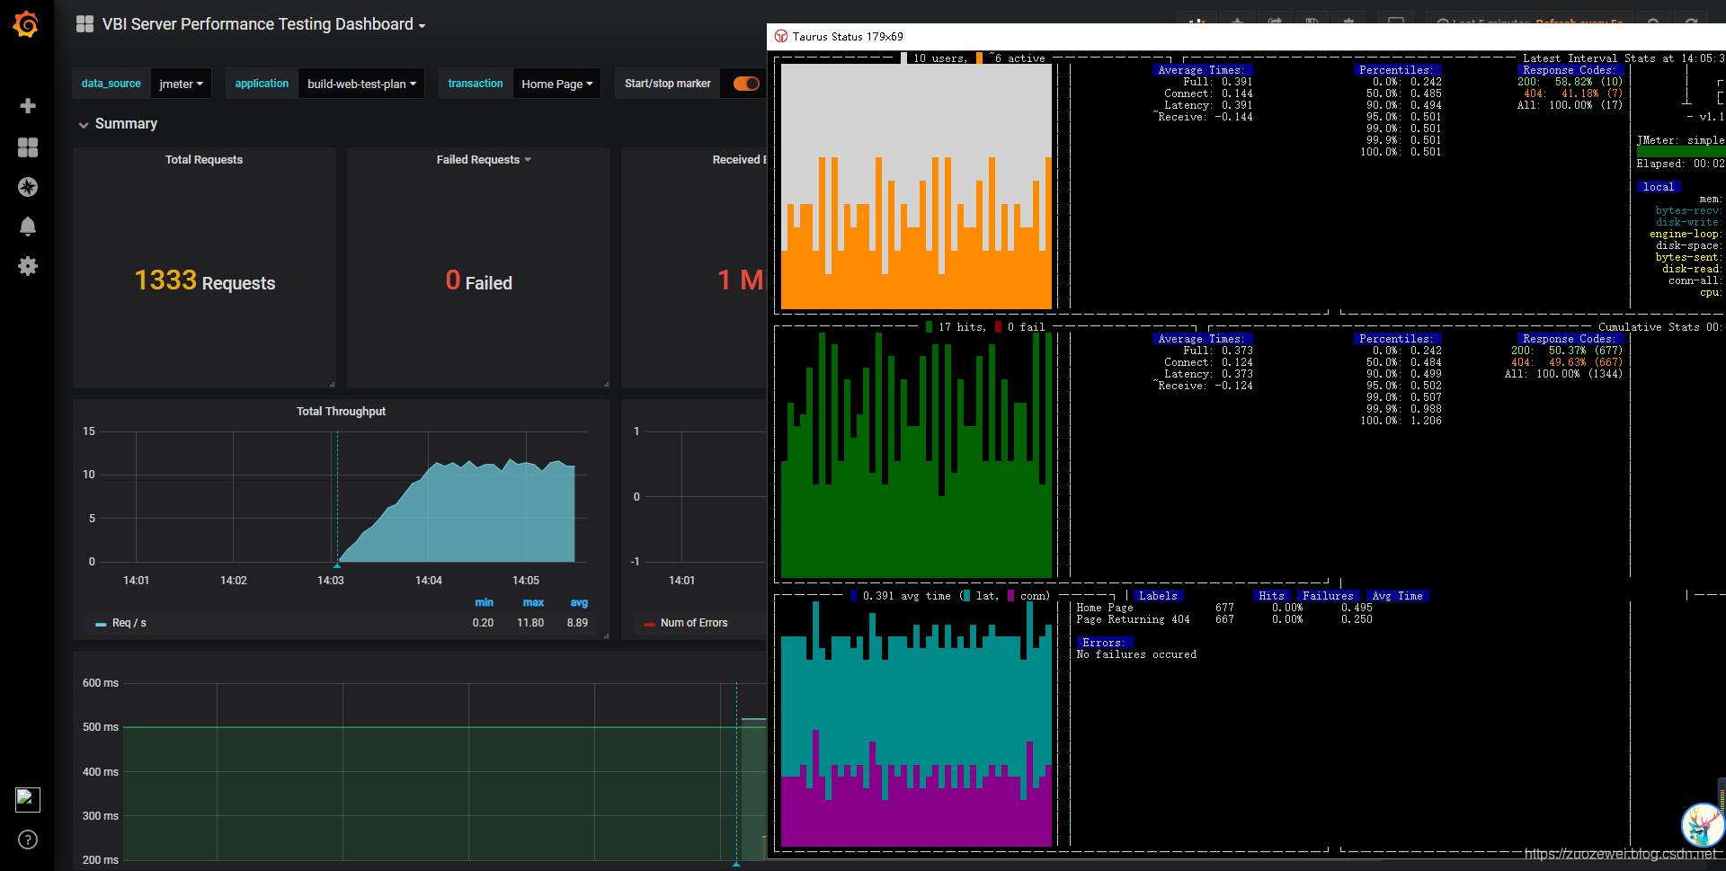Click the Labels header in the Taurus table
Viewport: 1726px width, 871px height.
coord(1158,596)
